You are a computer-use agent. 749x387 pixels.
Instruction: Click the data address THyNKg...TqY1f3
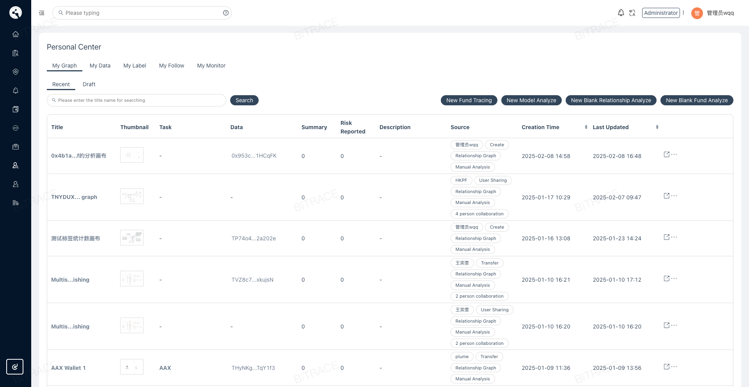(x=253, y=368)
